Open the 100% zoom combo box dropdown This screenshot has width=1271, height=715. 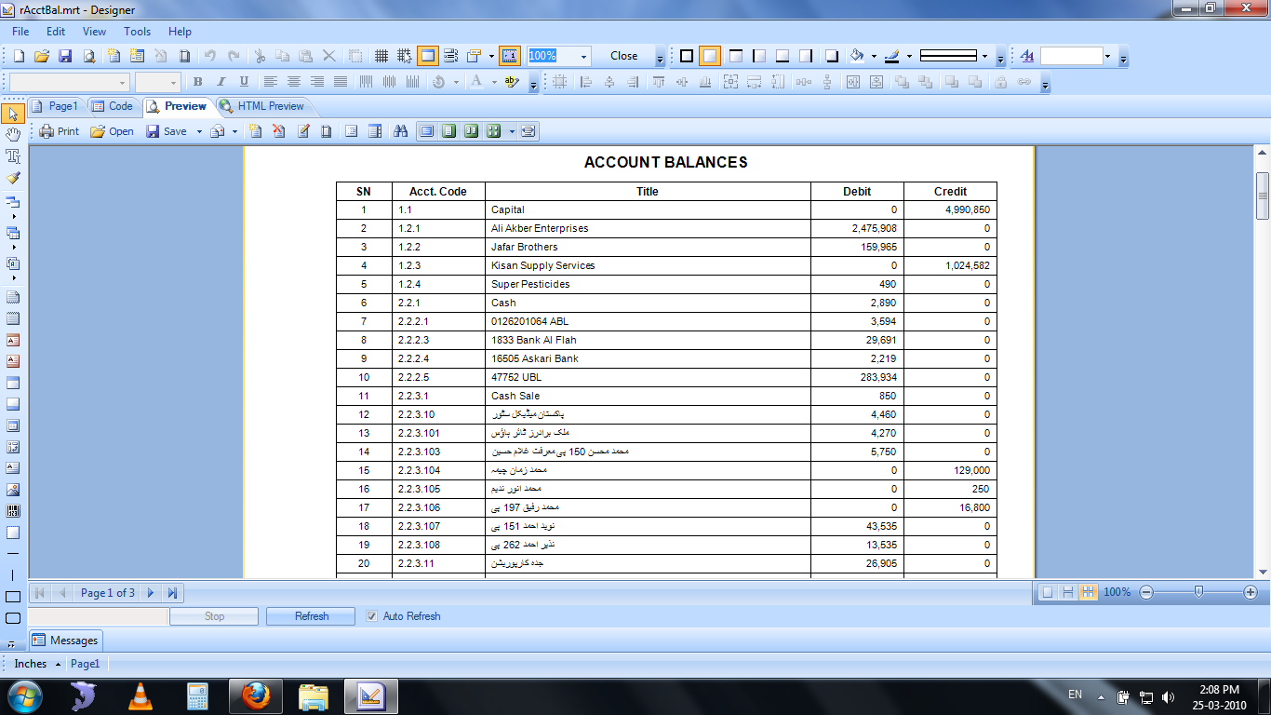pyautogui.click(x=584, y=56)
